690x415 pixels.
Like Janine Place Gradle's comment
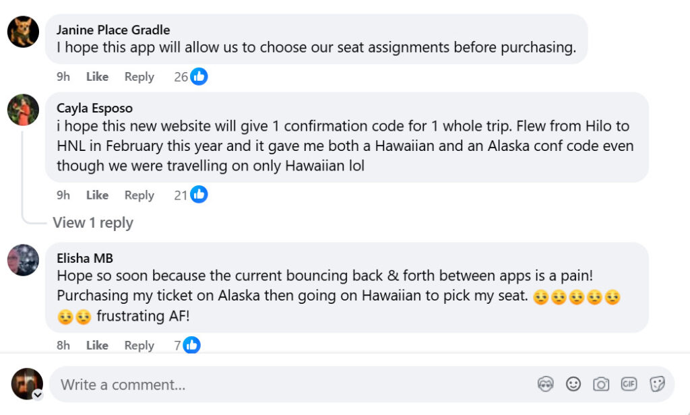pos(97,77)
